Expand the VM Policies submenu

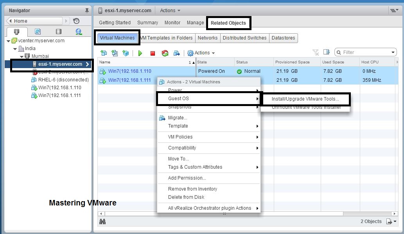point(257,137)
